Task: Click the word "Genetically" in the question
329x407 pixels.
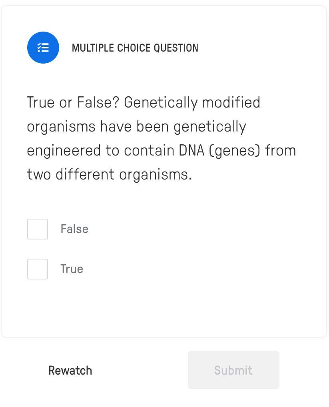Action: click(161, 103)
